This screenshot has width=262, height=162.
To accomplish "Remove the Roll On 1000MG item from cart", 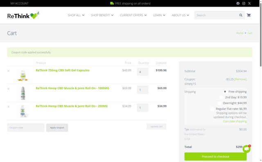I will click(x=8, y=89).
